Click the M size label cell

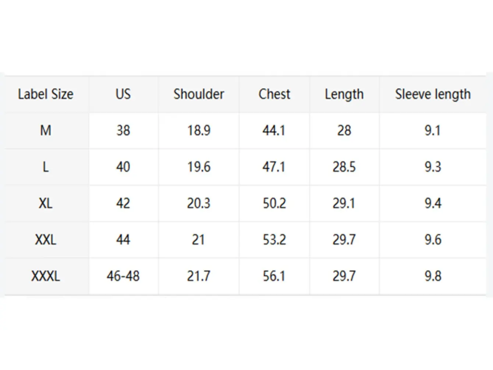pos(46,130)
